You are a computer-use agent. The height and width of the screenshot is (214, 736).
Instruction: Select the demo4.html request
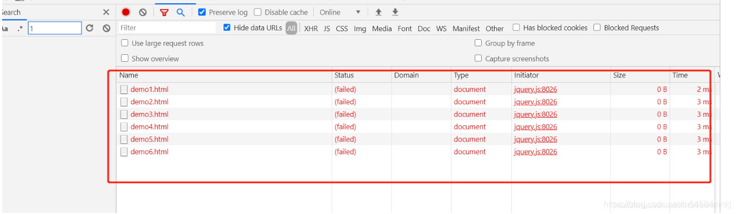[149, 127]
